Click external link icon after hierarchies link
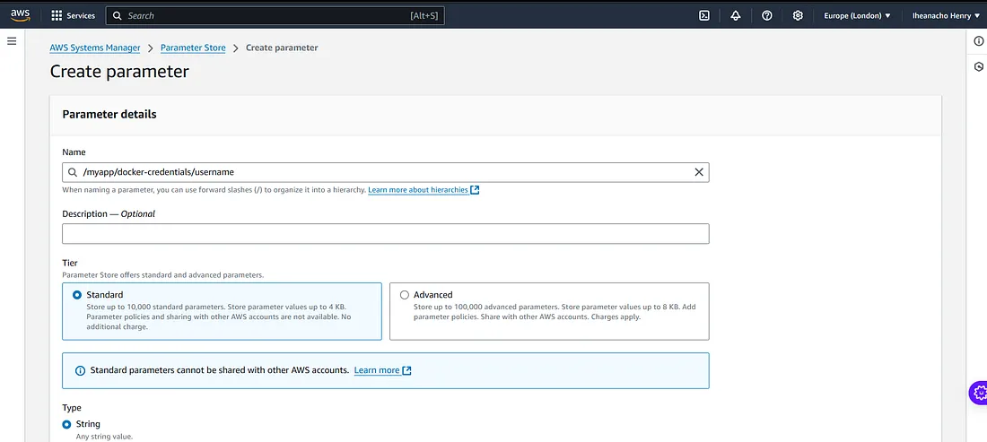Image resolution: width=987 pixels, height=442 pixels. tap(476, 190)
